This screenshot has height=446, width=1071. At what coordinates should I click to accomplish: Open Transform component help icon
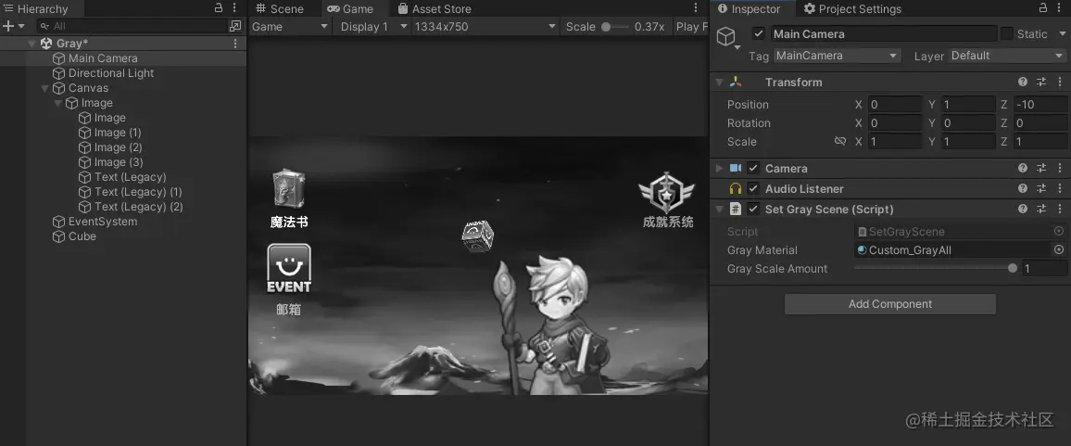click(1023, 83)
